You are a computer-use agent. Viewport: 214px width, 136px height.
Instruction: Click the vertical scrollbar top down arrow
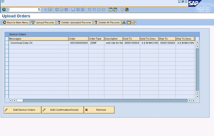click(x=197, y=47)
